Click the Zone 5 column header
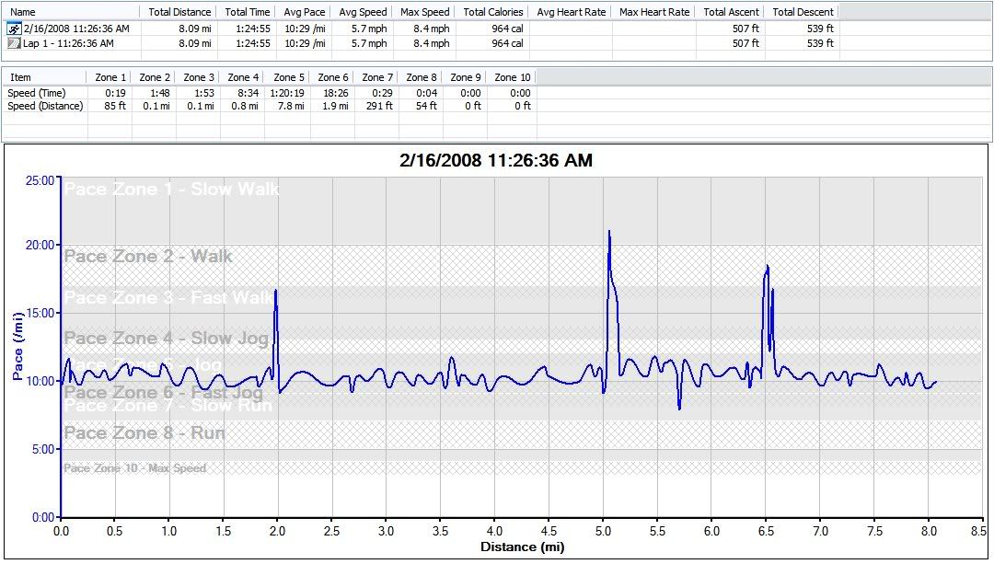 point(289,77)
